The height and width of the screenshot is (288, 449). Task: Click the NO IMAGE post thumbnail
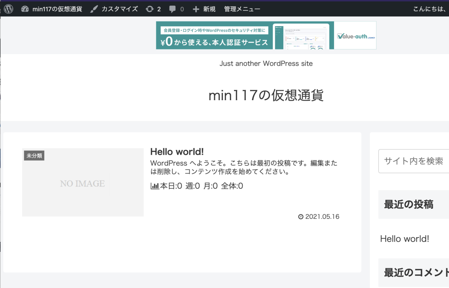[83, 182]
